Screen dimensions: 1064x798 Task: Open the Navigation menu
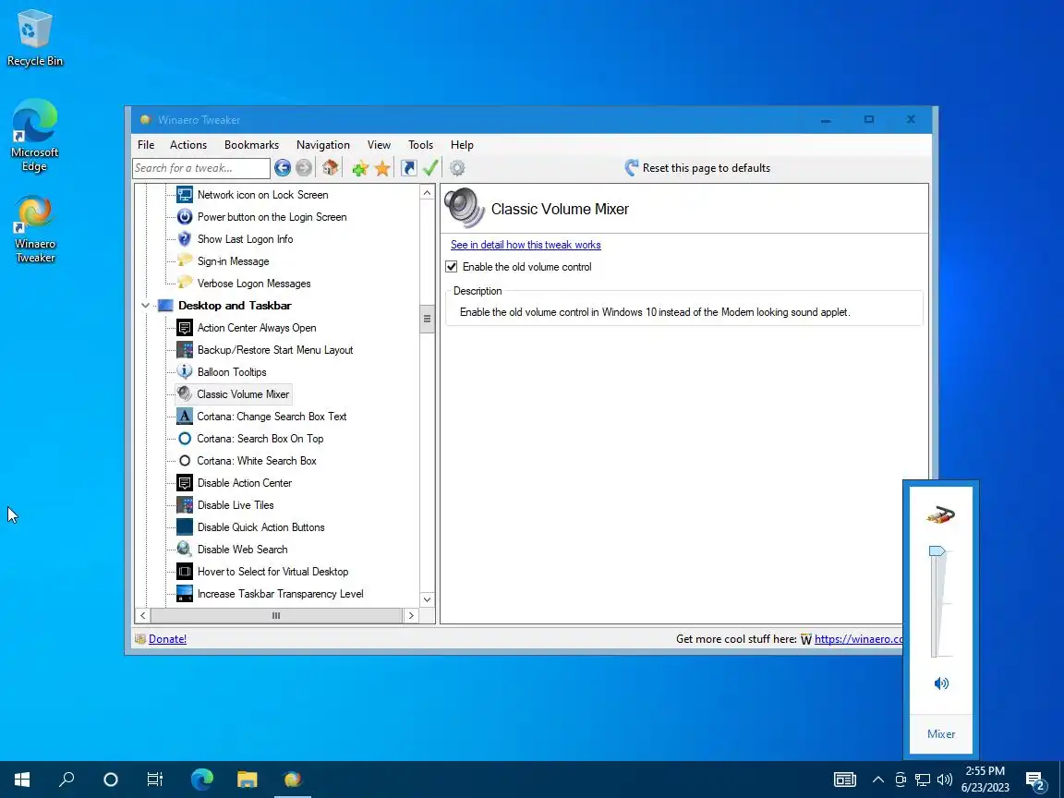323,144
